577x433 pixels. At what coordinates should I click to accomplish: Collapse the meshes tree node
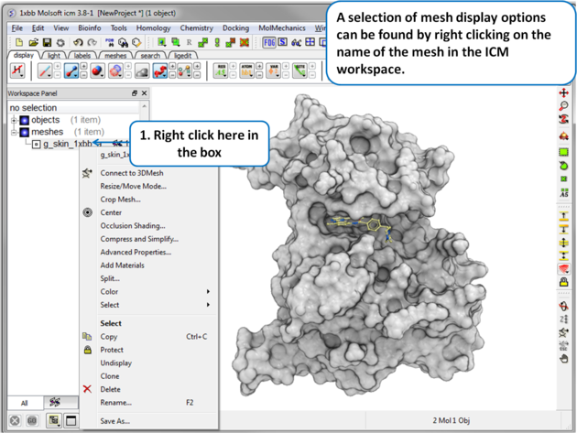[x=14, y=132]
